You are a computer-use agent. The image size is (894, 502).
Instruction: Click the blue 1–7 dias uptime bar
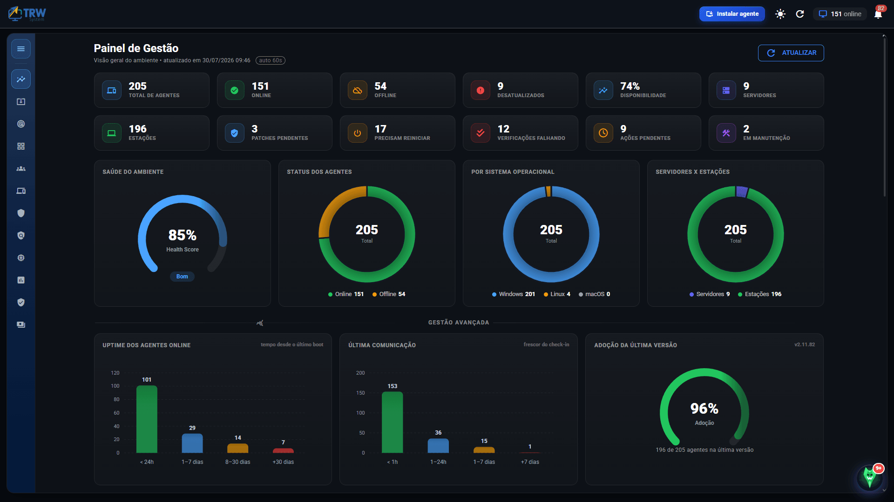(x=192, y=443)
